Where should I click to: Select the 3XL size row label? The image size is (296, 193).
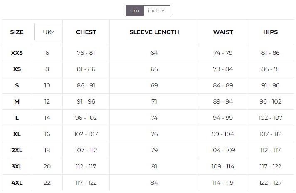click(17, 166)
